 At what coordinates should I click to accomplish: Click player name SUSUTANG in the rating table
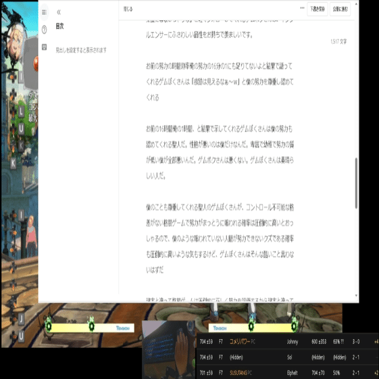pyautogui.click(x=238, y=373)
